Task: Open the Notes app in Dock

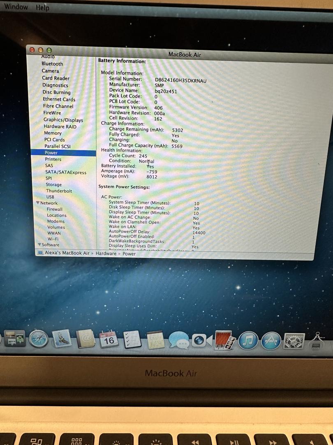Action: tap(155, 340)
